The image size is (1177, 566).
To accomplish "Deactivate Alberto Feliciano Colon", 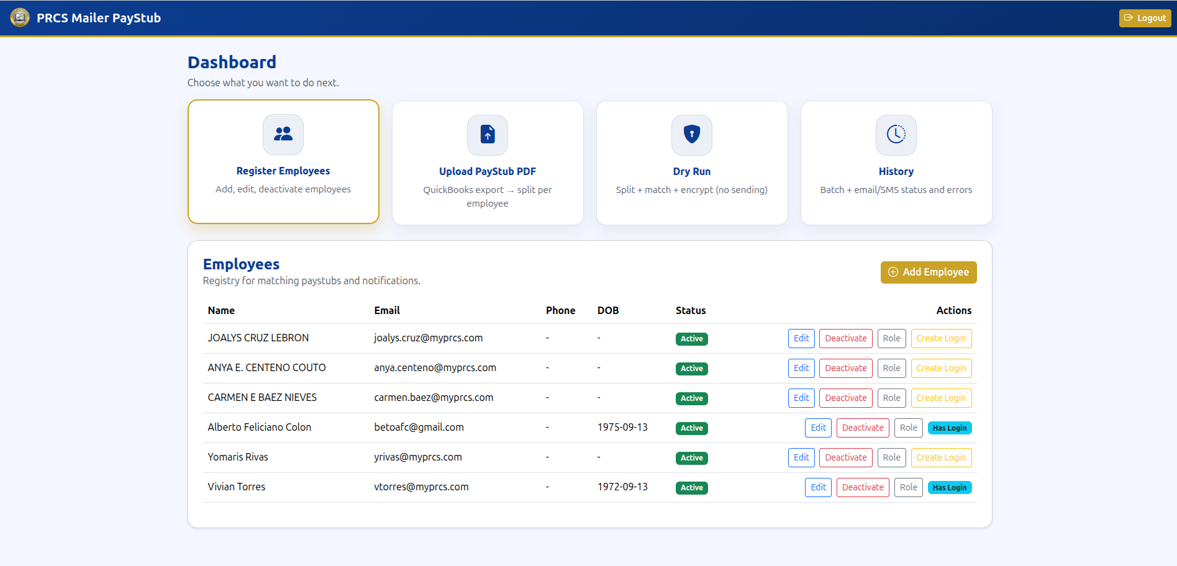I will pos(863,428).
